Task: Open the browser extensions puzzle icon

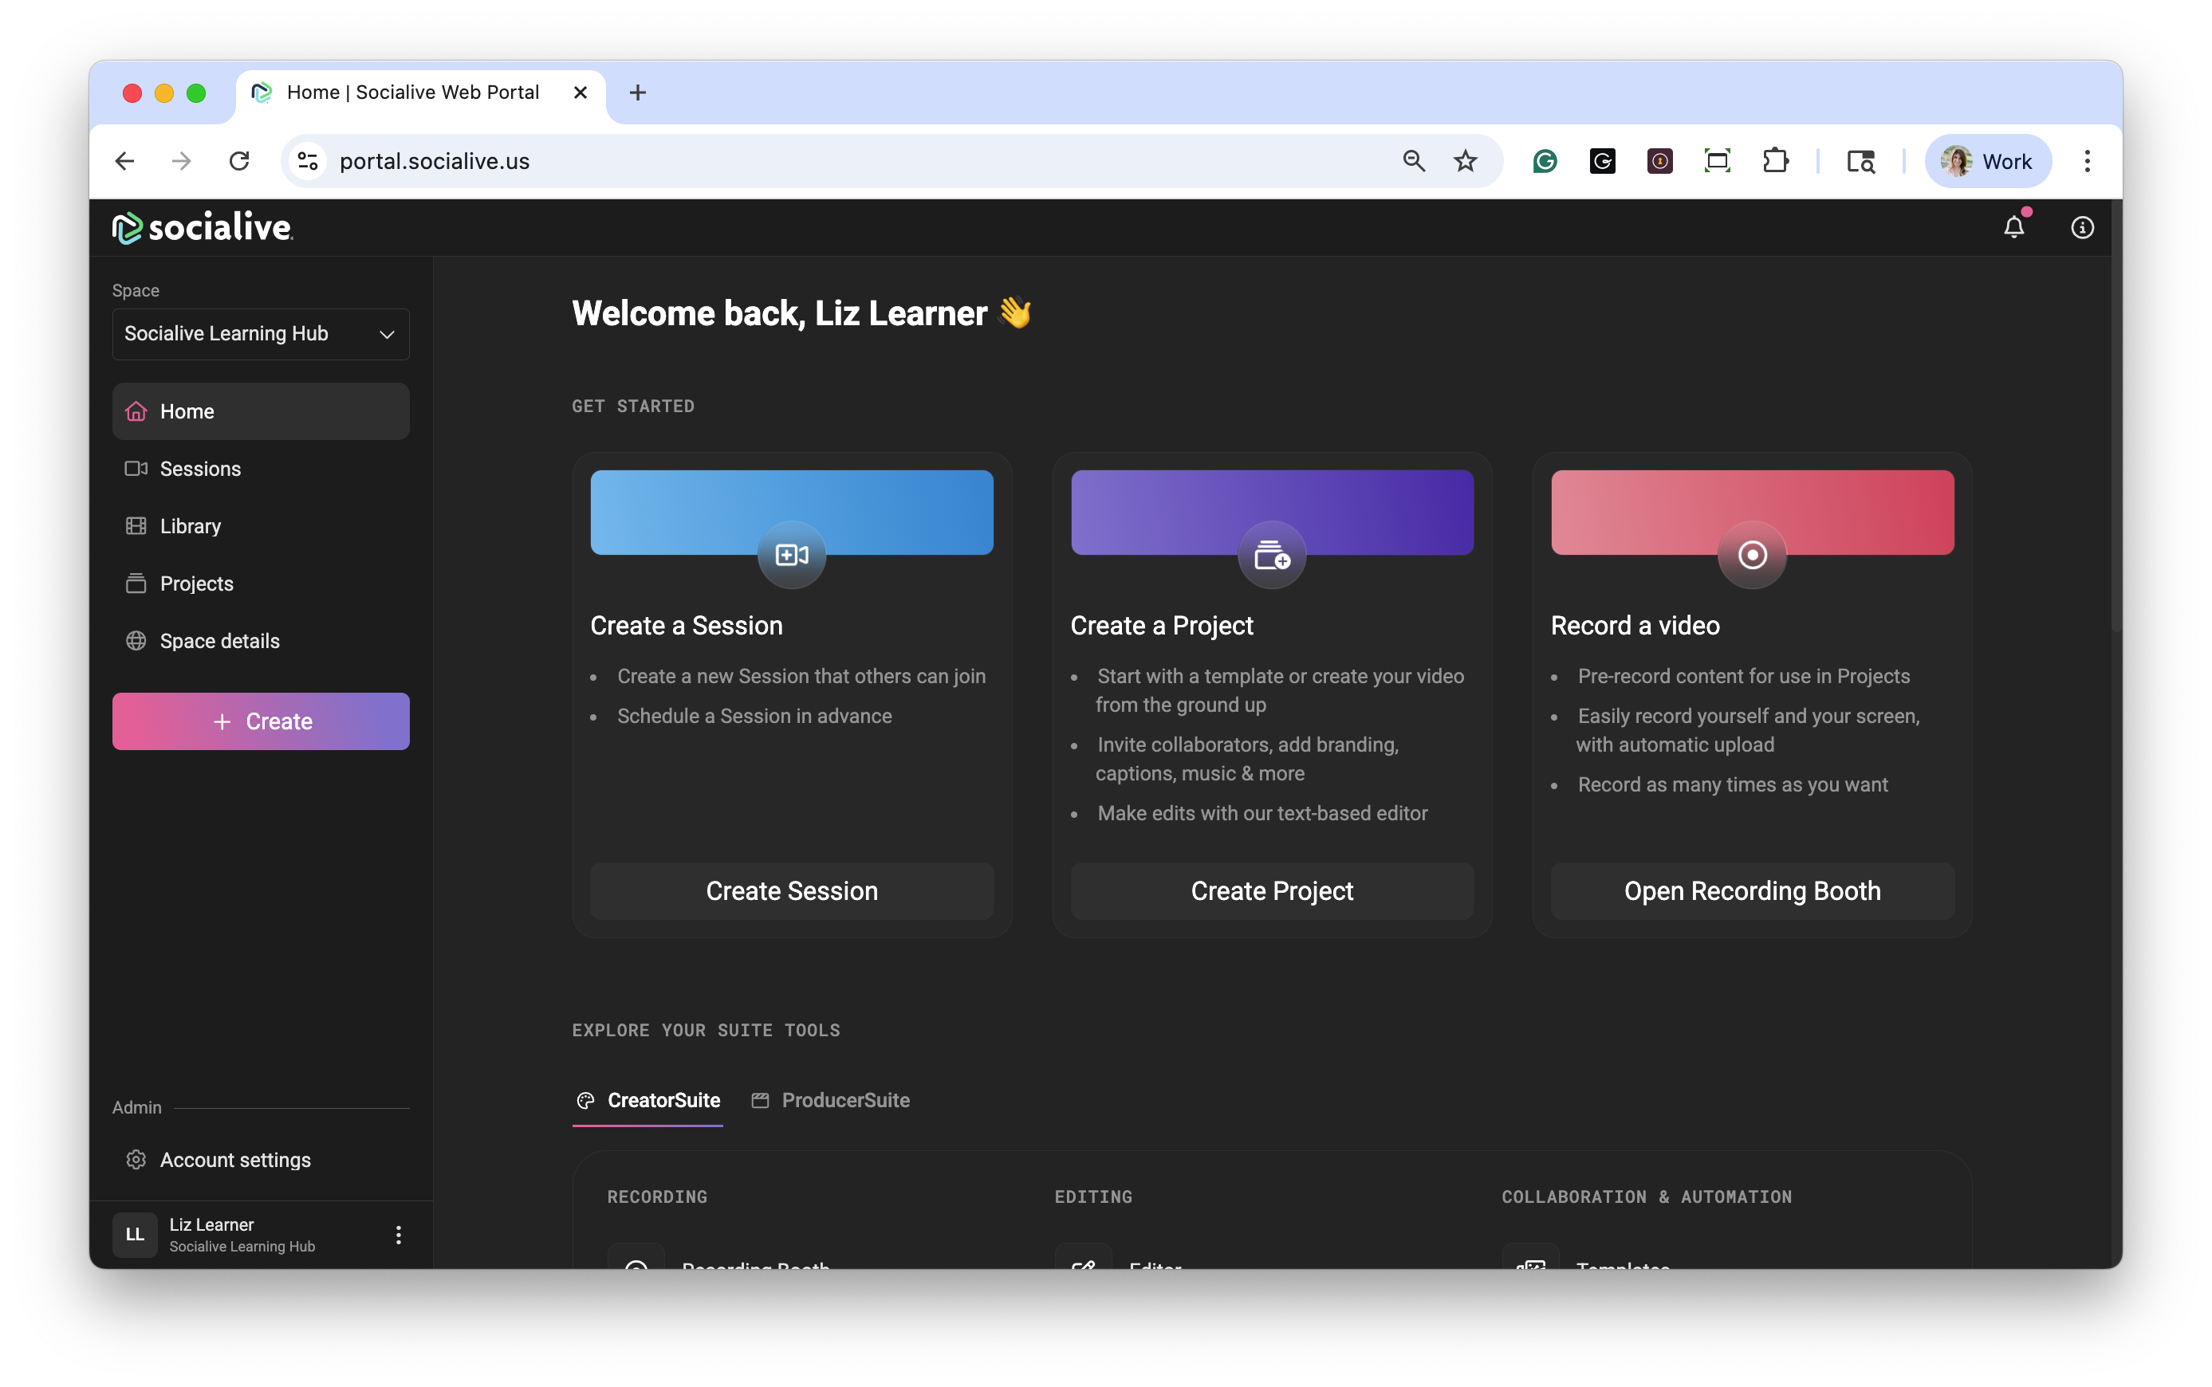Action: [x=1775, y=162]
